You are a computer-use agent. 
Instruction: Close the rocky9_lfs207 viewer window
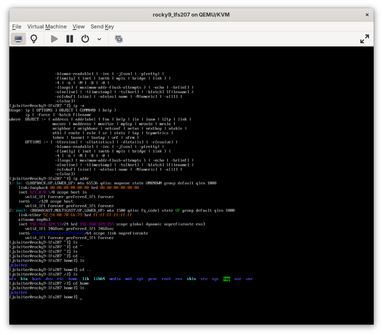(x=367, y=15)
